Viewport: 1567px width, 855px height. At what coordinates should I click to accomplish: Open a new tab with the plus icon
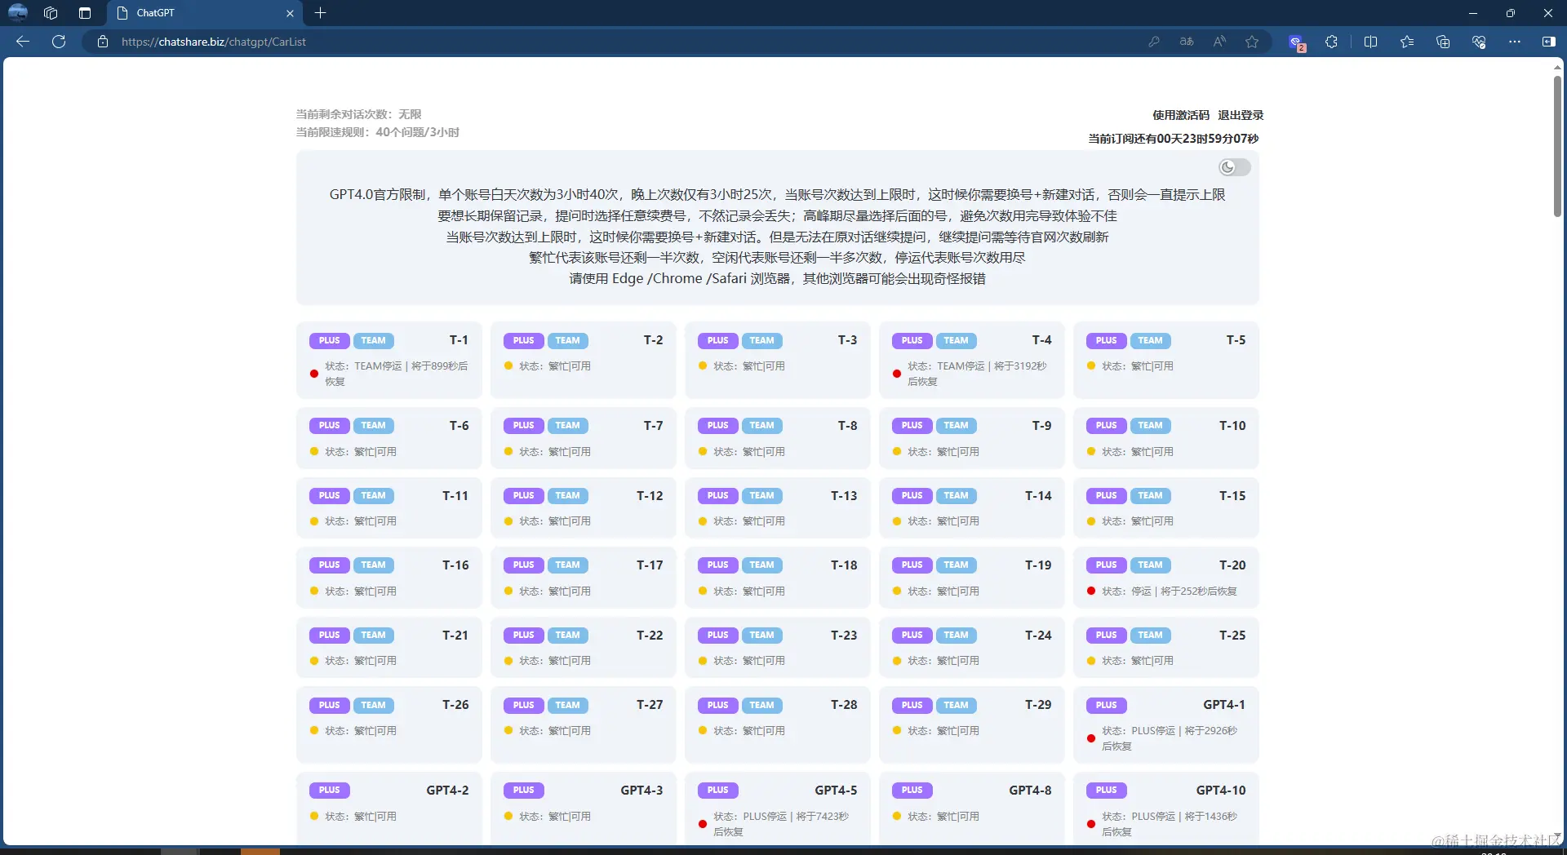(x=321, y=13)
